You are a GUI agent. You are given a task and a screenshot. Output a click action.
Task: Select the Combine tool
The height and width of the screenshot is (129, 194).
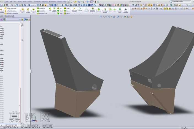click(x=98, y=10)
